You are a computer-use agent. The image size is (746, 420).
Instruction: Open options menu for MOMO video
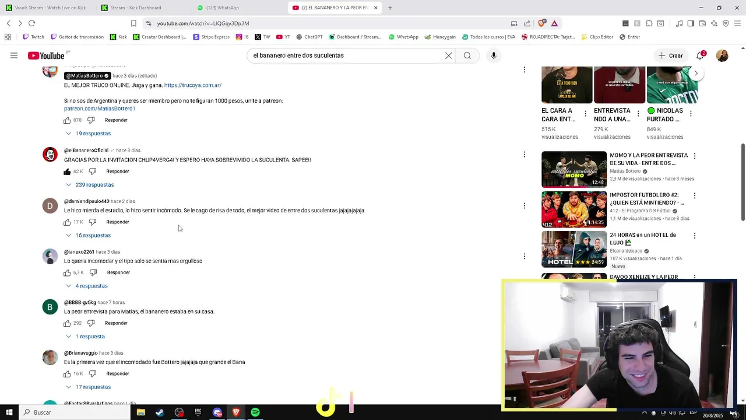click(x=694, y=156)
